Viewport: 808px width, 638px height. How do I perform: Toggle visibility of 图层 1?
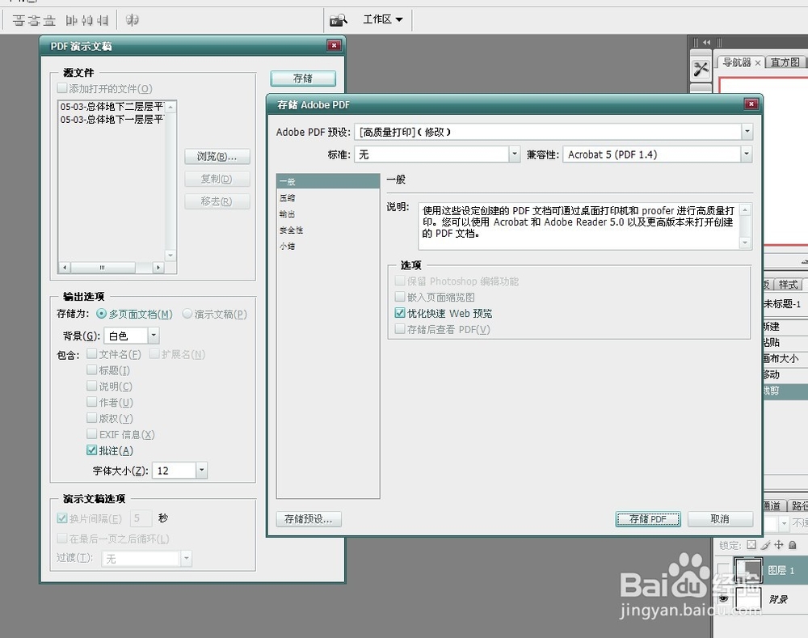[x=723, y=570]
